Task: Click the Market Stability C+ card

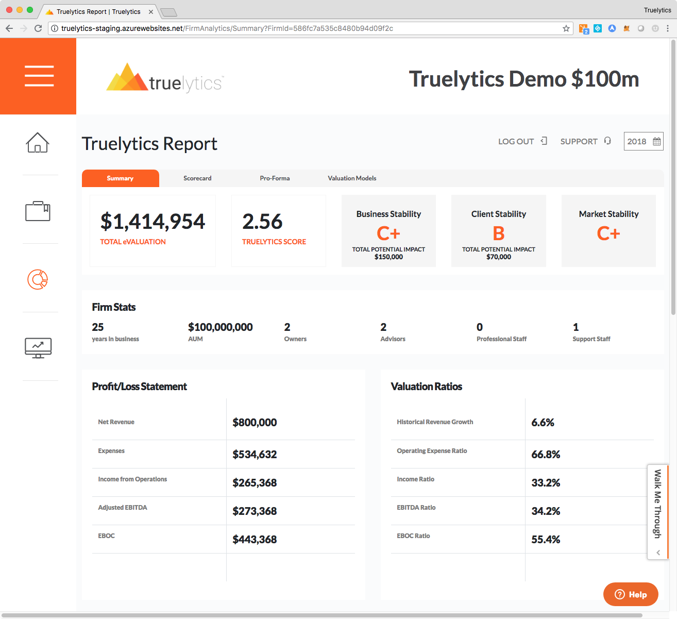Action: pyautogui.click(x=608, y=231)
